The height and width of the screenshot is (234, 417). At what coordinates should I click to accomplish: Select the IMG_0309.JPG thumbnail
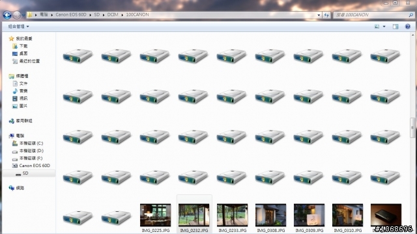point(309,215)
